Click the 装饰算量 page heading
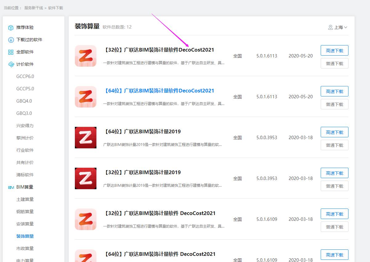The image size is (370, 262). coord(87,26)
